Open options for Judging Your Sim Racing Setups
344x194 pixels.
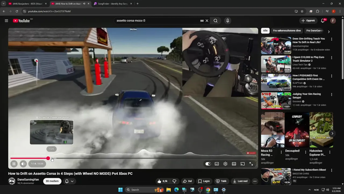331,95
